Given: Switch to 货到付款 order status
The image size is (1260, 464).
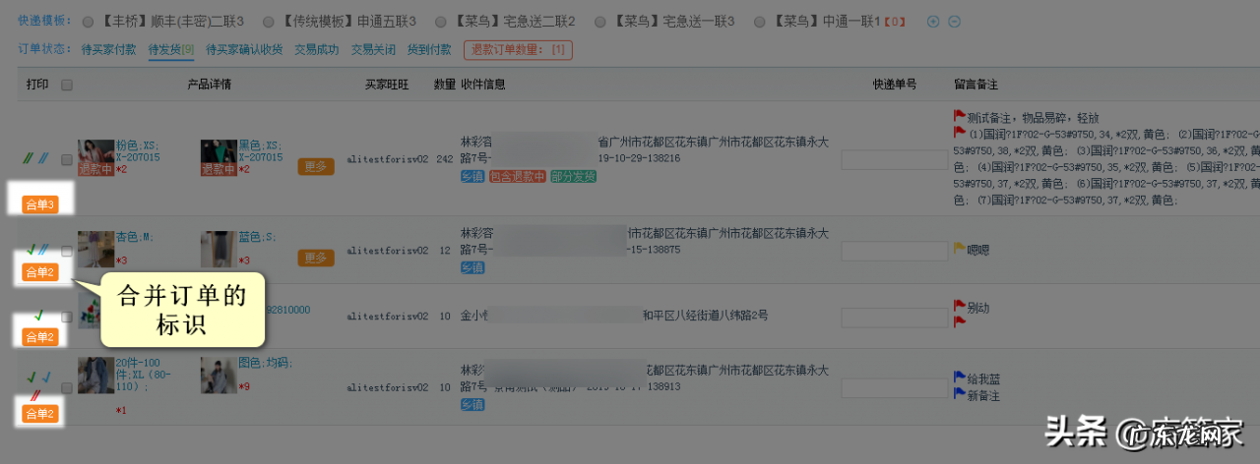Looking at the screenshot, I should pos(429,49).
